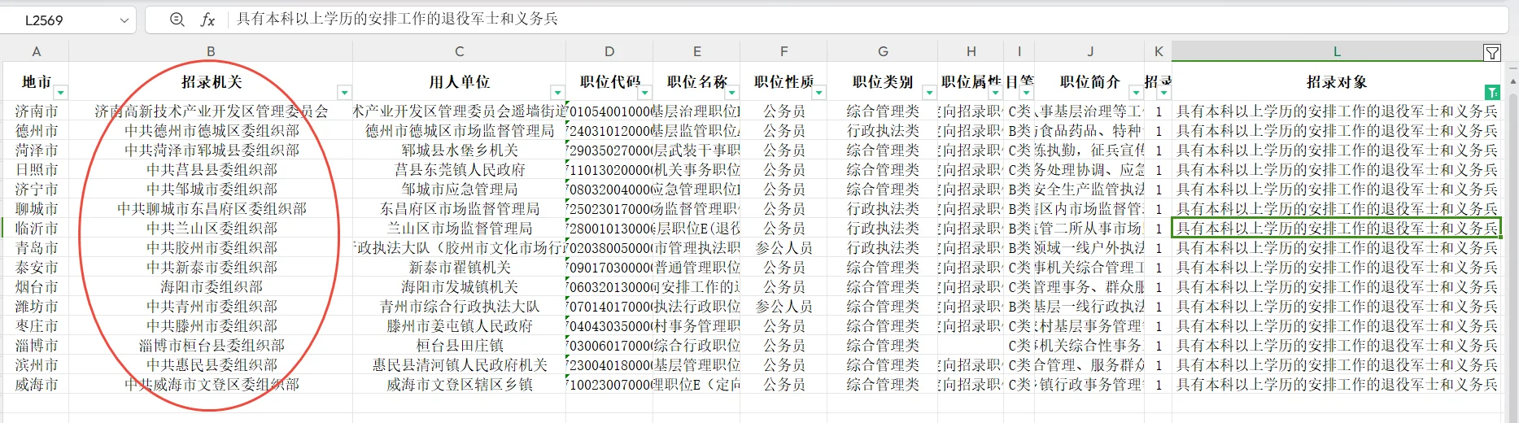Open the 职位名称 filter dropdown

pos(731,93)
